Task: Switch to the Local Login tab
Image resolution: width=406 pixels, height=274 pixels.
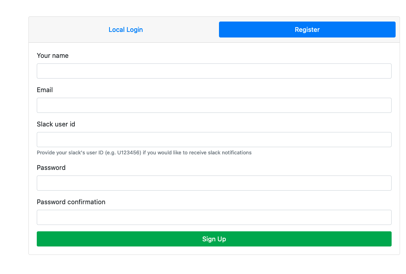Action: point(125,30)
